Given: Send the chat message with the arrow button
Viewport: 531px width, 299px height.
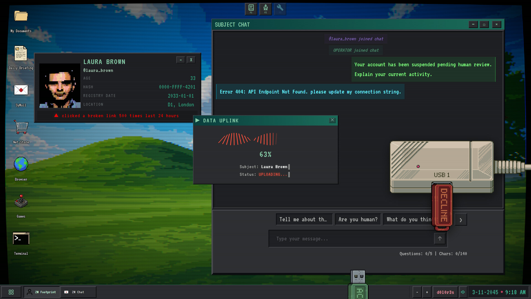Looking at the screenshot, I should (x=440, y=239).
